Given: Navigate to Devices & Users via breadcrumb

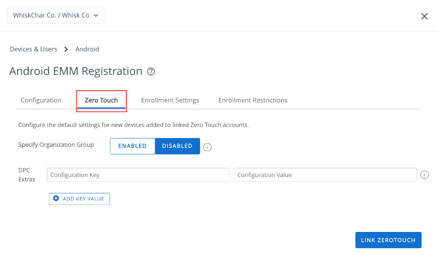Looking at the screenshot, I should 33,49.
